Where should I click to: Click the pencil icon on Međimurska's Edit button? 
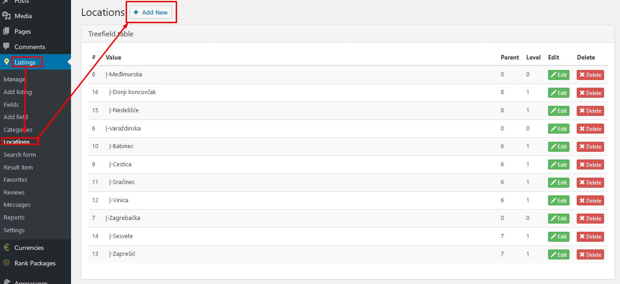coord(554,75)
